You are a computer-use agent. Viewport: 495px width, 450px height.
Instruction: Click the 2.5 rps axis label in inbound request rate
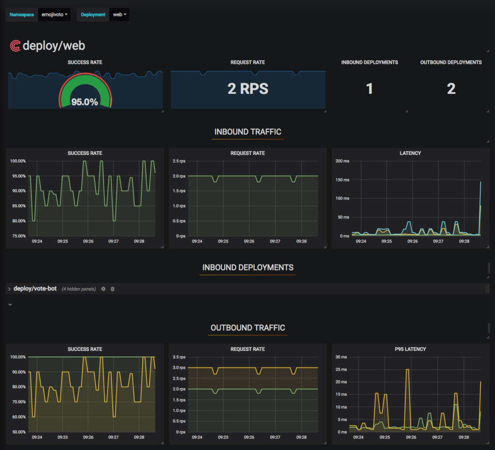[x=179, y=161]
